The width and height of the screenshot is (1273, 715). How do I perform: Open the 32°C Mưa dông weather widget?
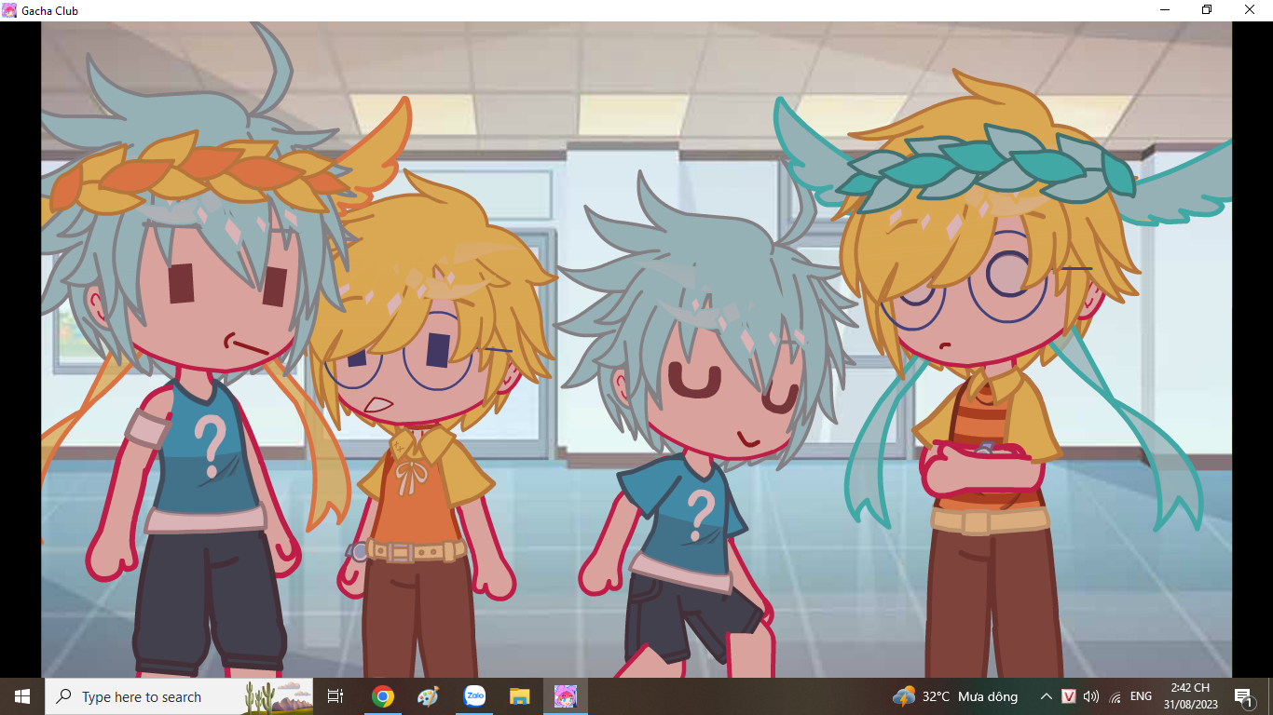955,696
